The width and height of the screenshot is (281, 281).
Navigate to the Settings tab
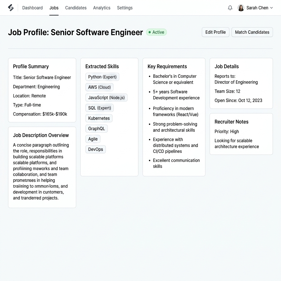125,8
